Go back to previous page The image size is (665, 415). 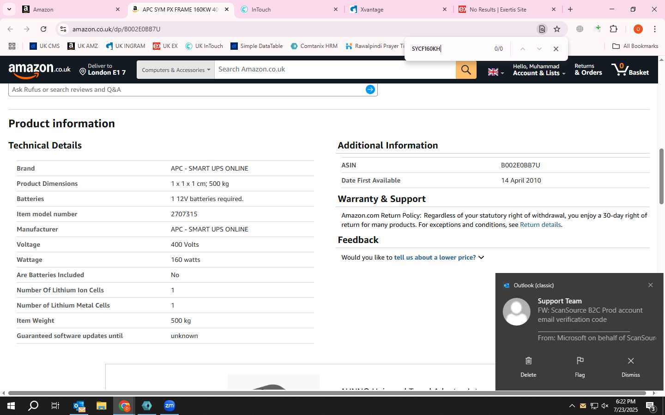(10, 29)
